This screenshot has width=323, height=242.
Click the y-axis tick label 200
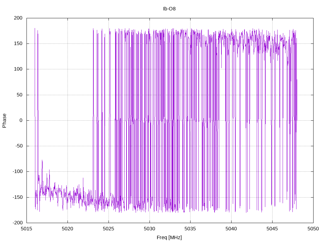pyautogui.click(x=18, y=18)
